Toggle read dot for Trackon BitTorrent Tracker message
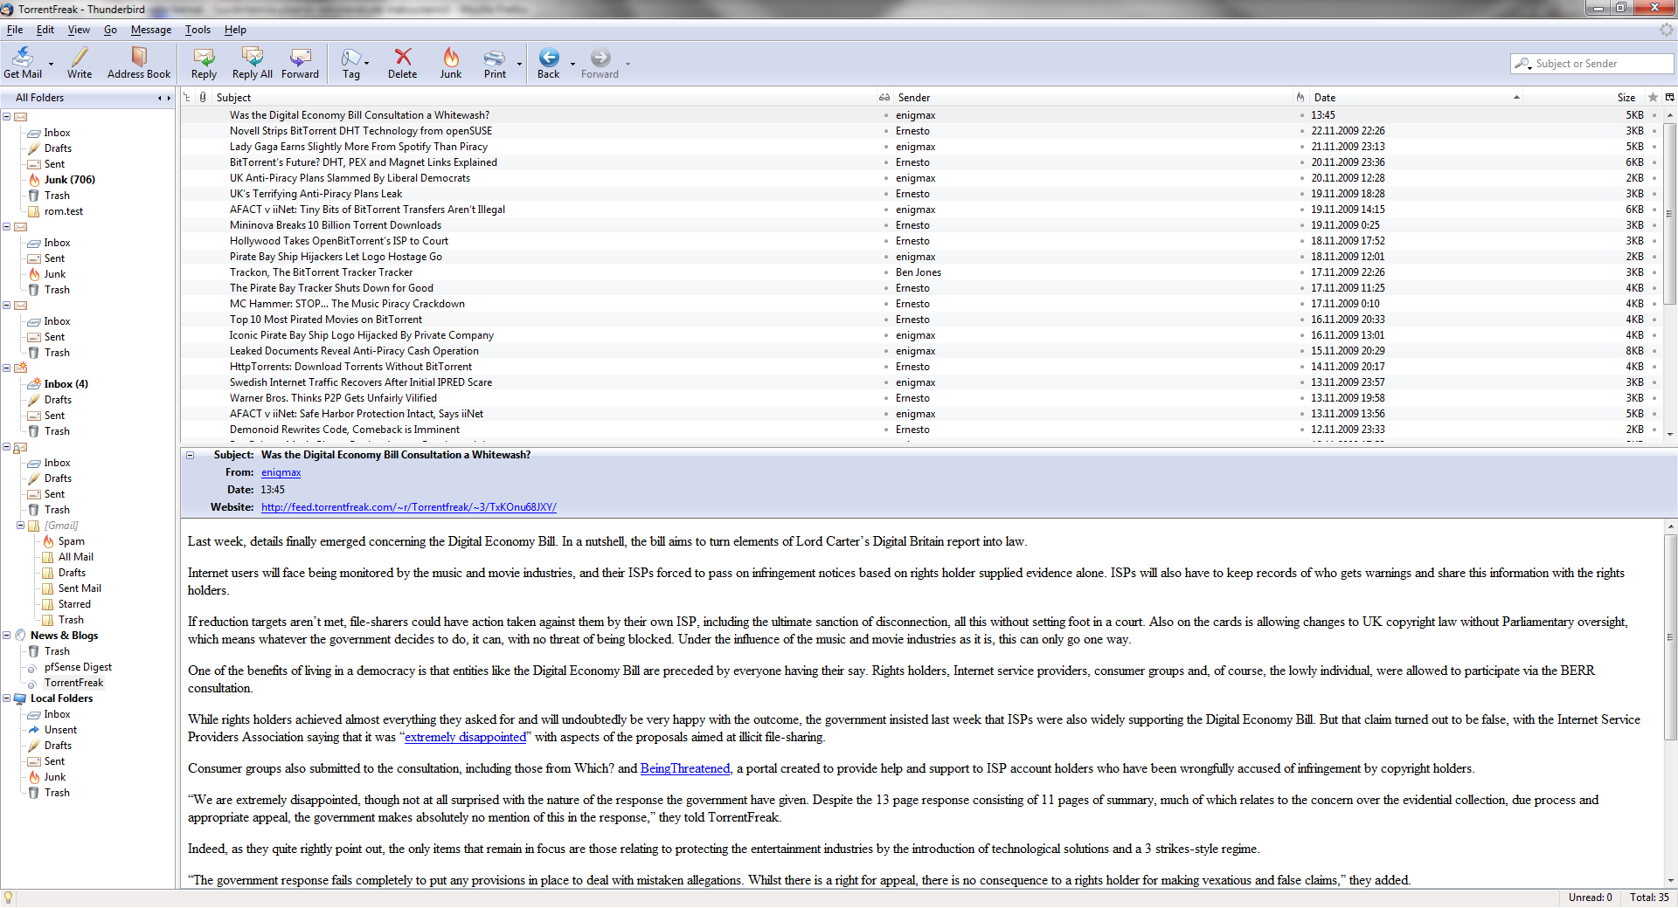 pyautogui.click(x=885, y=272)
